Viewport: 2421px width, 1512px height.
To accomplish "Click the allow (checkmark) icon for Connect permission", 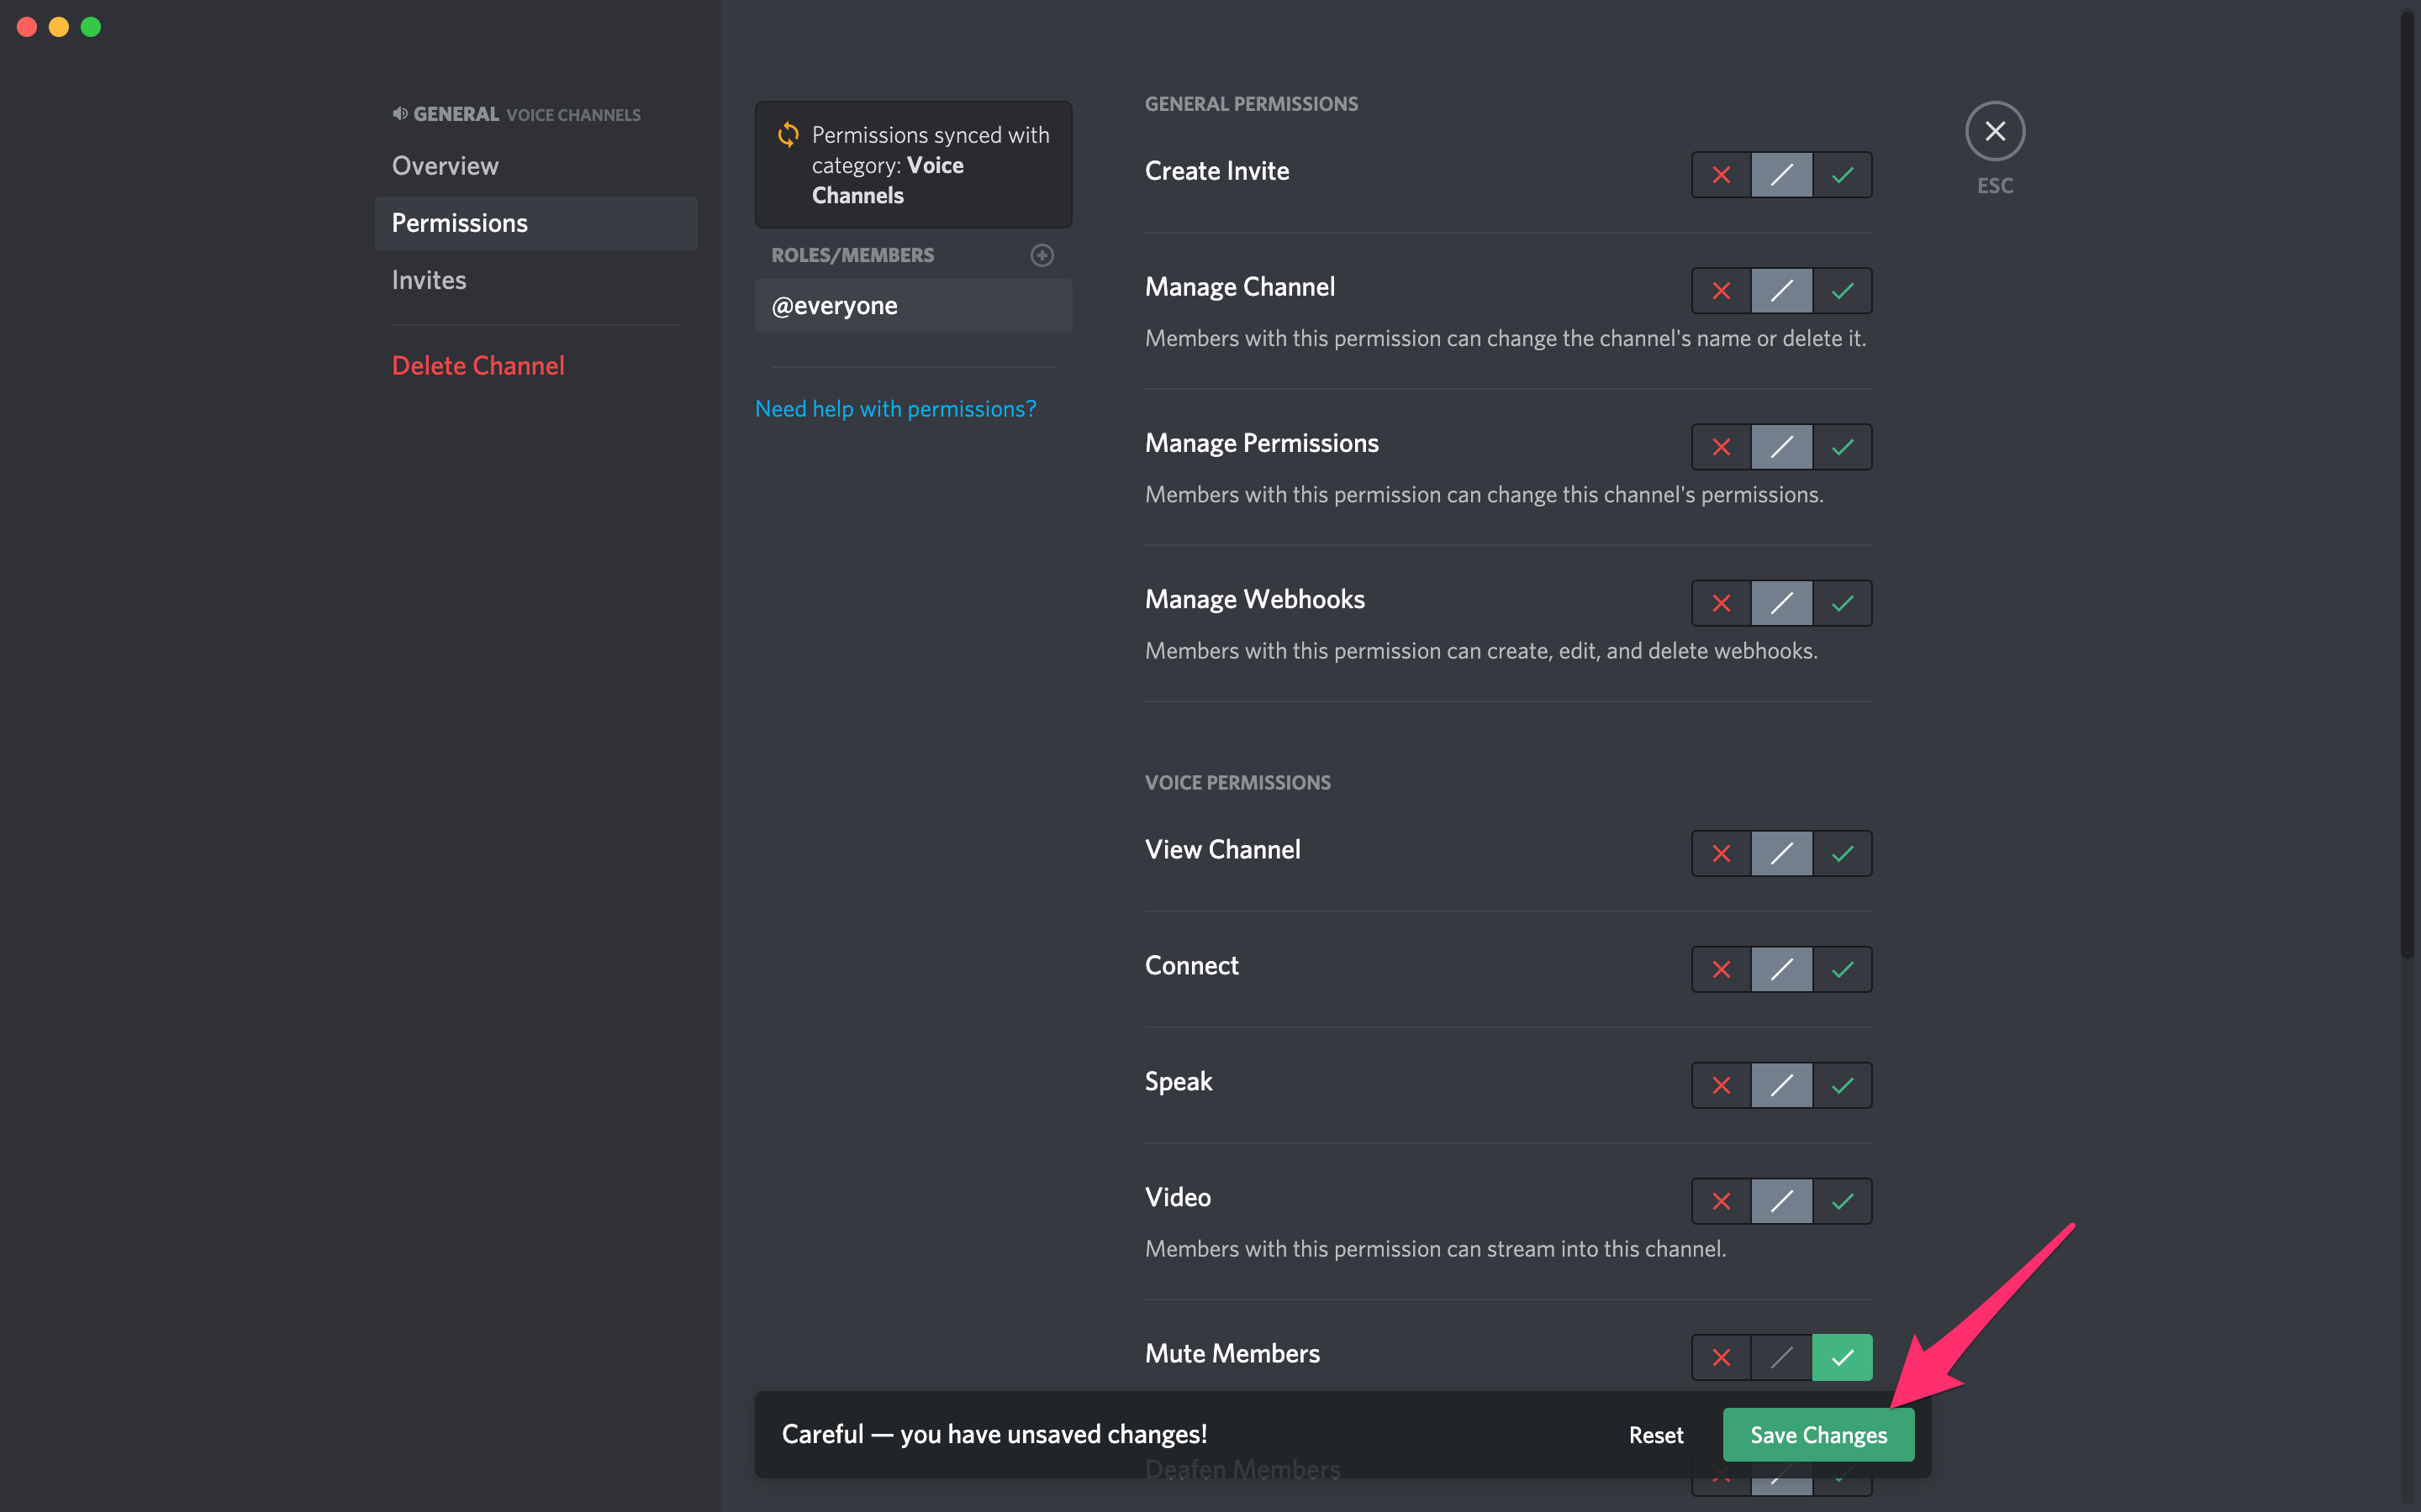I will [1843, 969].
